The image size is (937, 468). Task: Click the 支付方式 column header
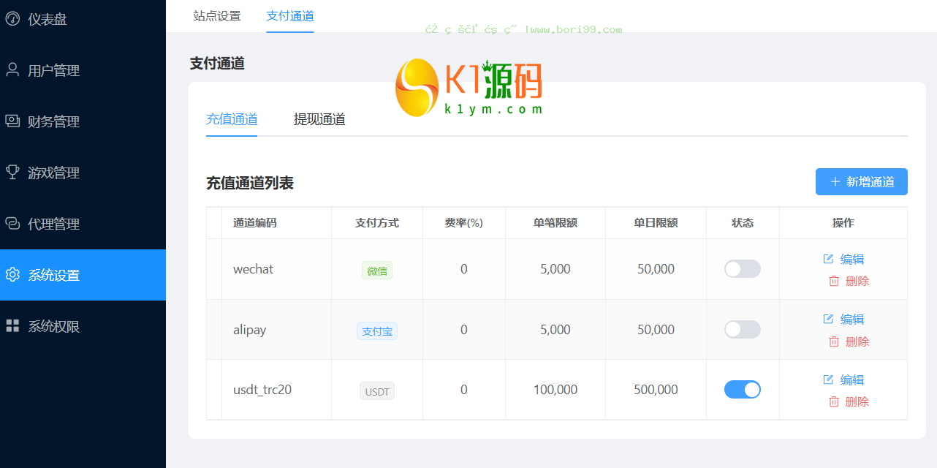coord(377,223)
